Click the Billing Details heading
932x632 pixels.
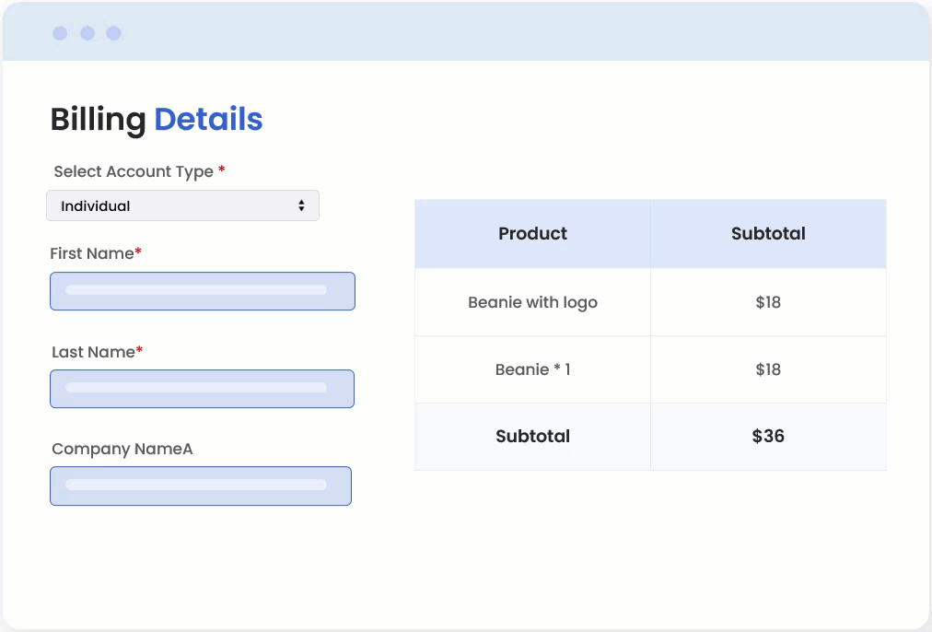[x=157, y=120]
